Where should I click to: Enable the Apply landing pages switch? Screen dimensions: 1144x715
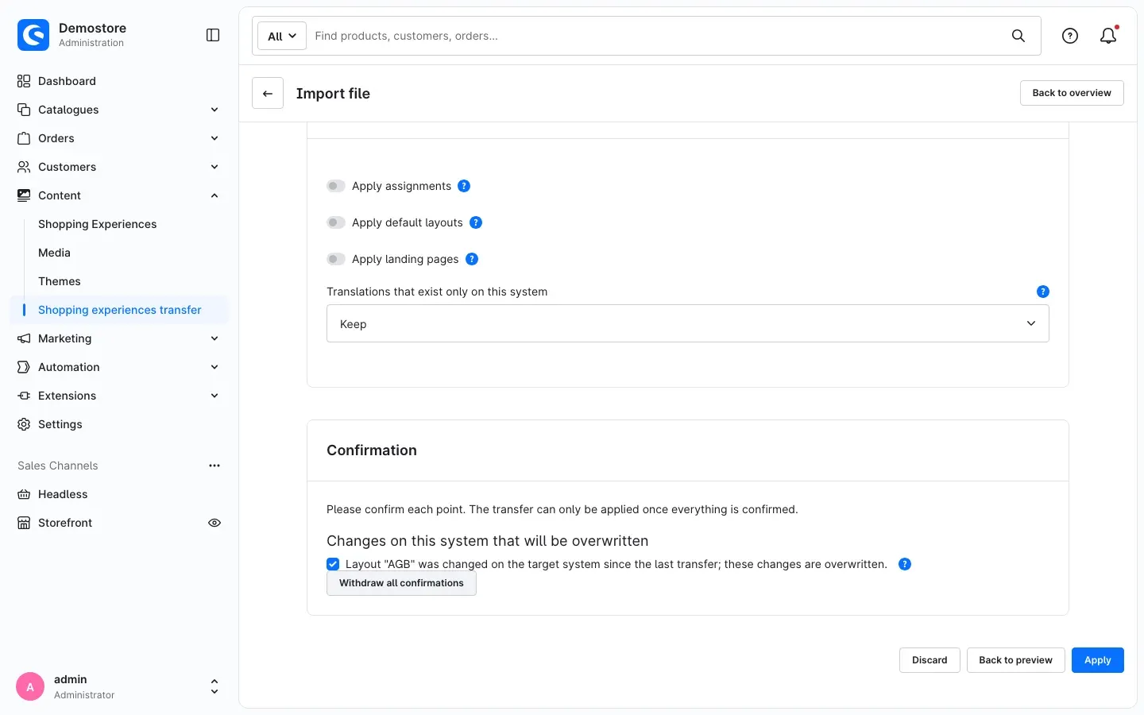point(336,259)
